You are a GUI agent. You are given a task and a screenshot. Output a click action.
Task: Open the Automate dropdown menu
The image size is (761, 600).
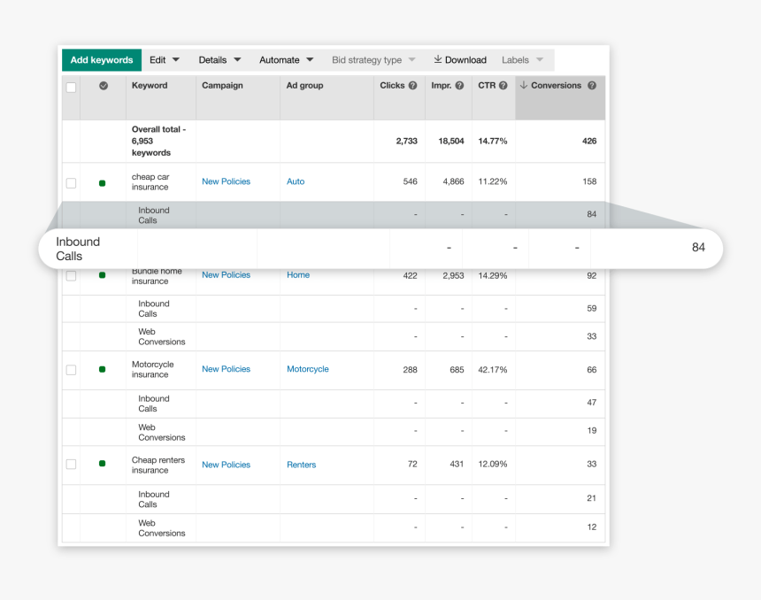[x=286, y=60]
